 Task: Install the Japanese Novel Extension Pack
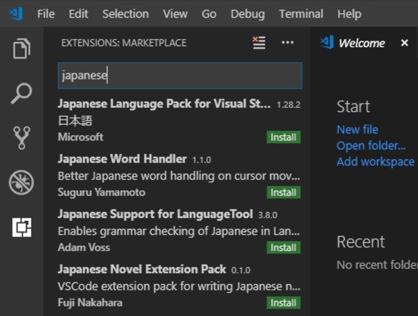pyautogui.click(x=284, y=303)
